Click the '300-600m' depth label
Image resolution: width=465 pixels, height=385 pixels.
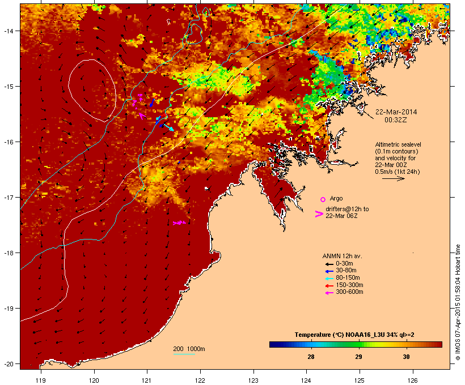pyautogui.click(x=349, y=292)
